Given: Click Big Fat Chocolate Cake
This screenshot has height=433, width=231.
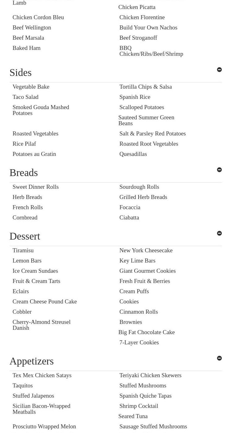Looking at the screenshot, I should coord(146,332).
